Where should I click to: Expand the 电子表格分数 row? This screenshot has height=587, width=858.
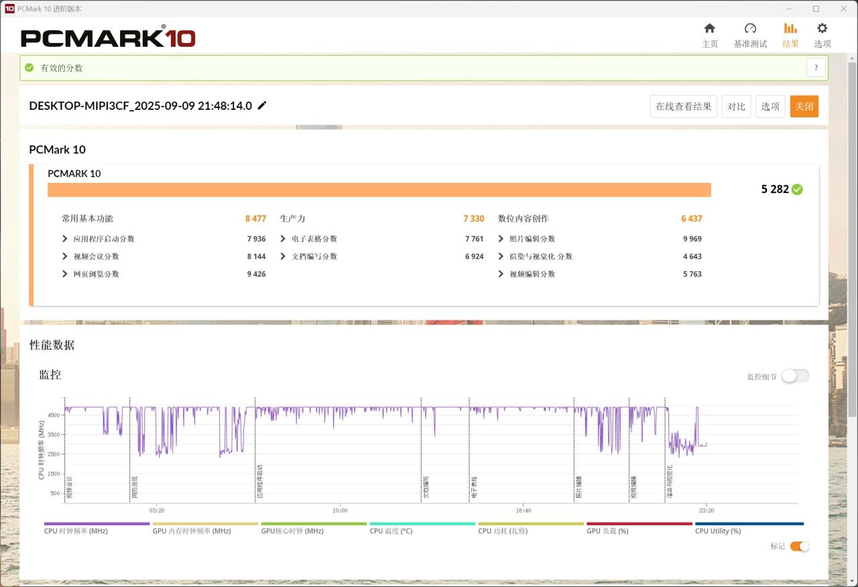point(283,239)
